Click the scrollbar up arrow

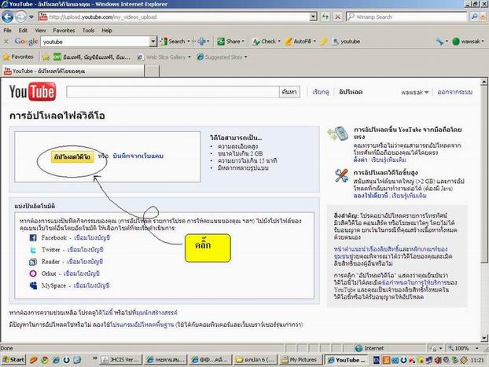(x=484, y=82)
